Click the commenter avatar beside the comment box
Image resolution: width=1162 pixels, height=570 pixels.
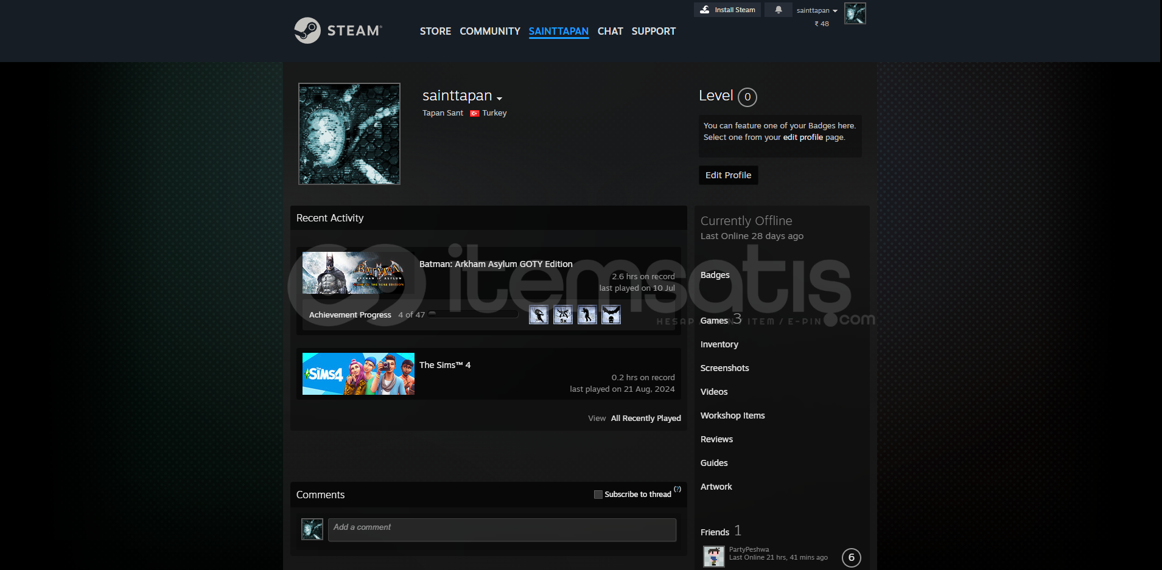click(312, 529)
